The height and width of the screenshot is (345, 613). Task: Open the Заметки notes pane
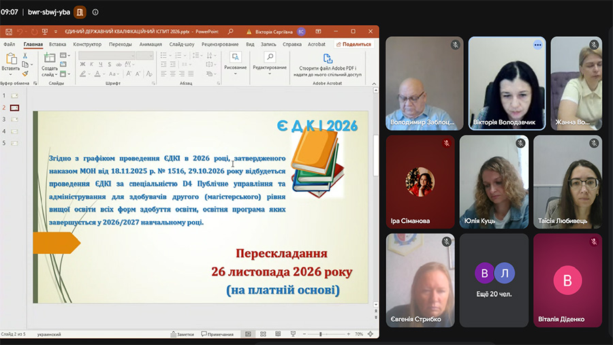[x=182, y=334]
